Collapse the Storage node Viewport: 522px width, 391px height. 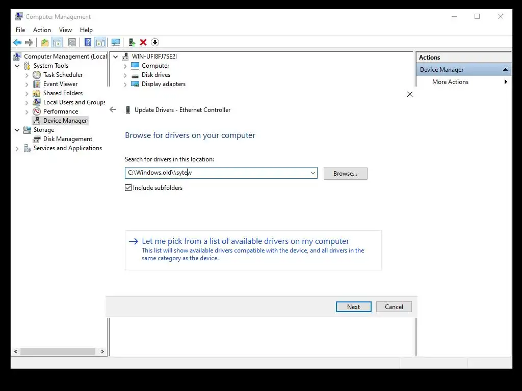tap(17, 130)
